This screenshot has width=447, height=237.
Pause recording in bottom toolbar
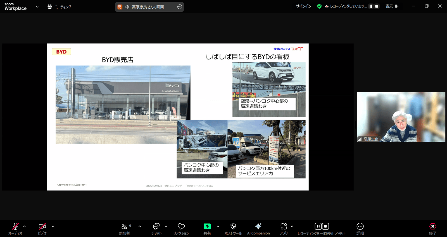click(318, 226)
